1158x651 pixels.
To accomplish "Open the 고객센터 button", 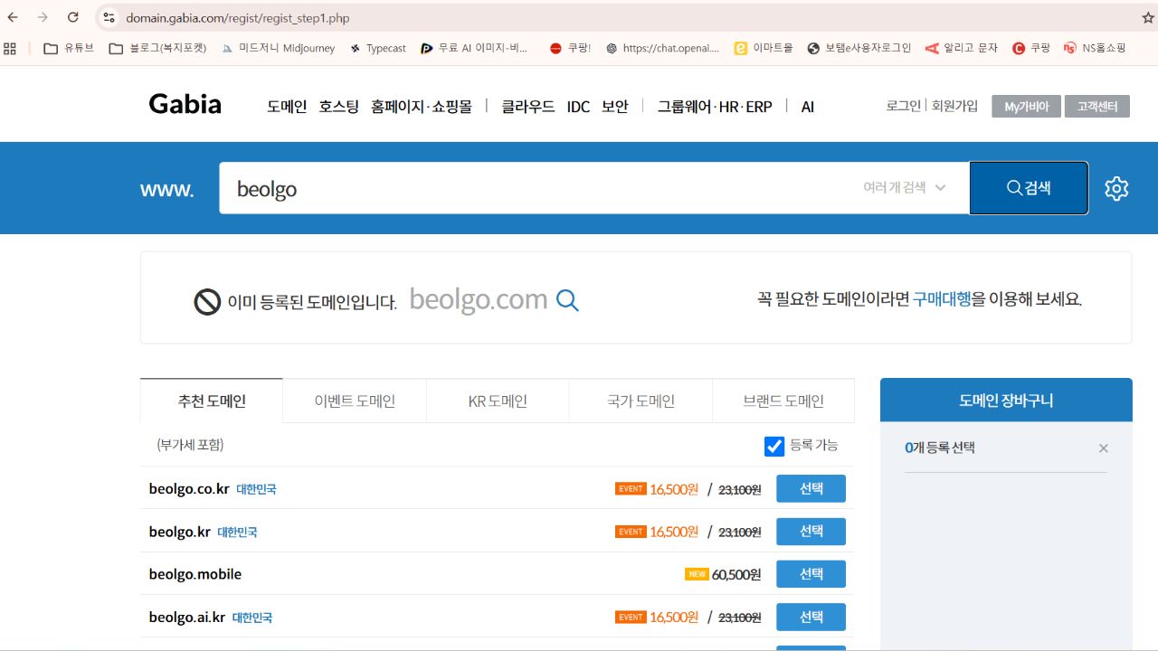I will click(1097, 107).
